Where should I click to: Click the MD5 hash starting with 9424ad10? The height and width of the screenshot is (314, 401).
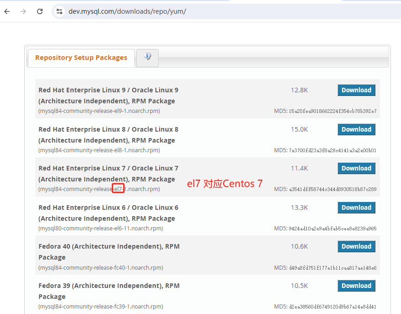pyautogui.click(x=333, y=229)
